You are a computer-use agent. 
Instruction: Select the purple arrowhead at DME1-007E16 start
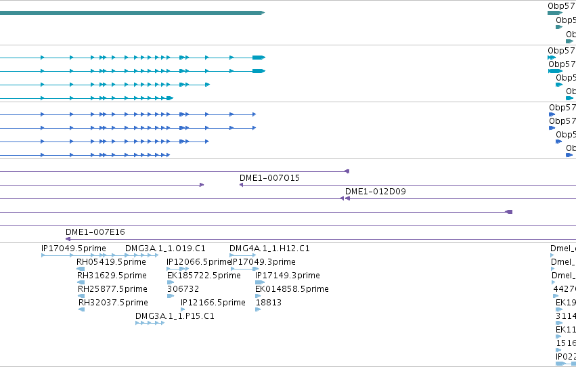click(68, 239)
